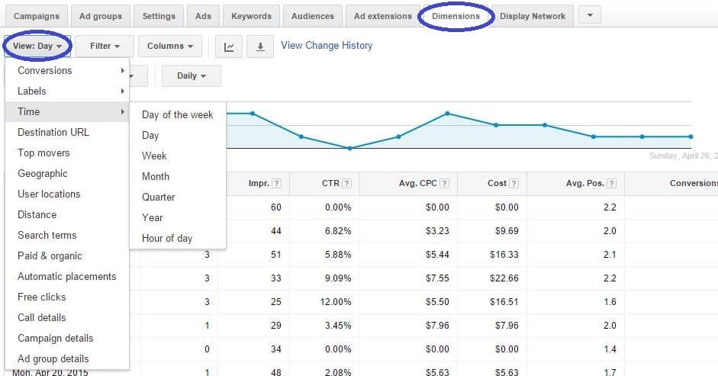Viewport: 718px width, 376px height.
Task: Switch to the Audiences tab
Action: pos(313,17)
